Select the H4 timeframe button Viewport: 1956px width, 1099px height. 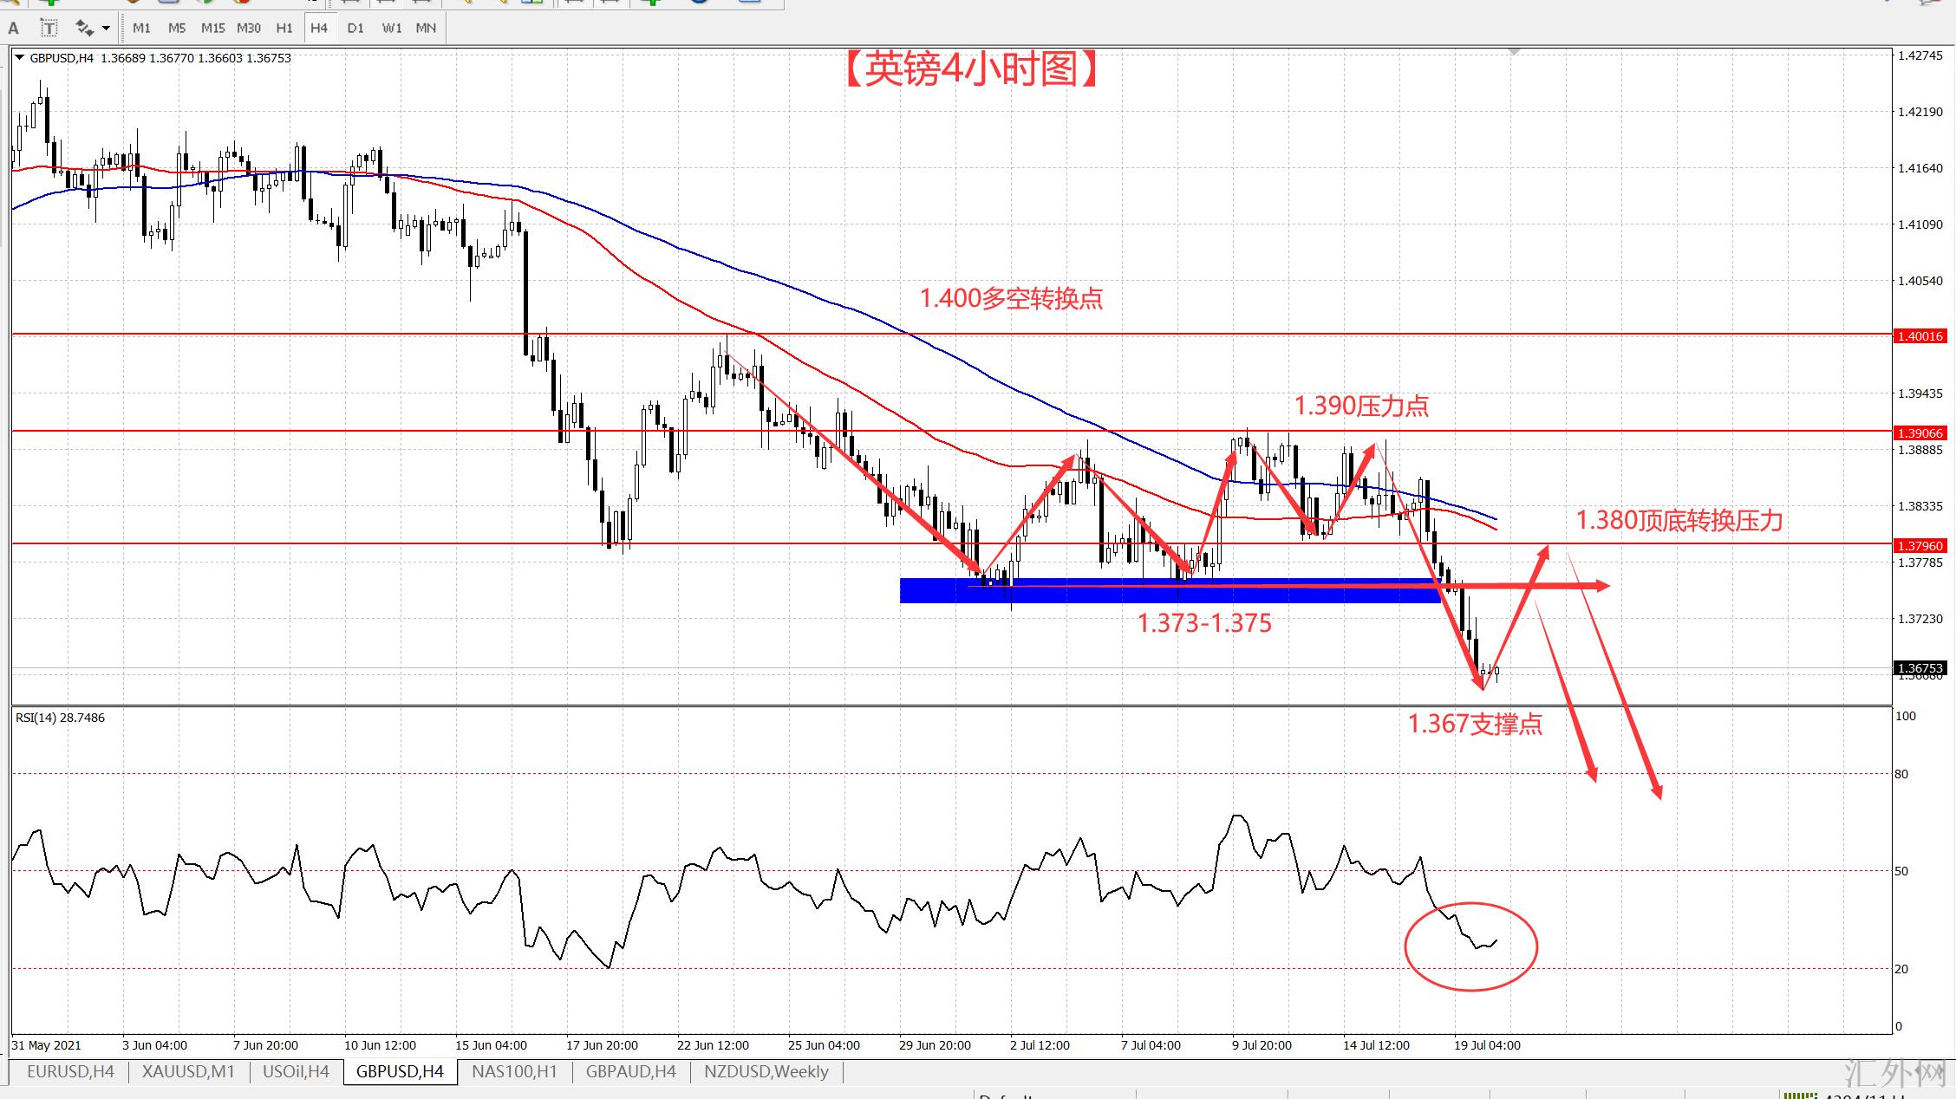[x=319, y=28]
